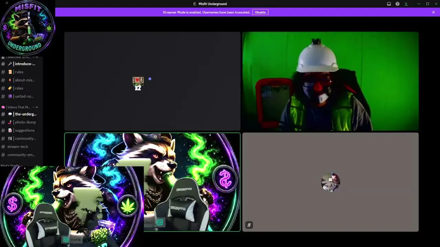
Task: Open the stream-tech channel
Action: pos(21,147)
